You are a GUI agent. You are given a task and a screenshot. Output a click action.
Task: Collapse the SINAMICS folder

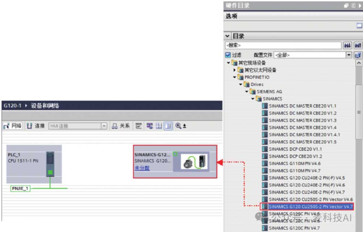(252, 99)
